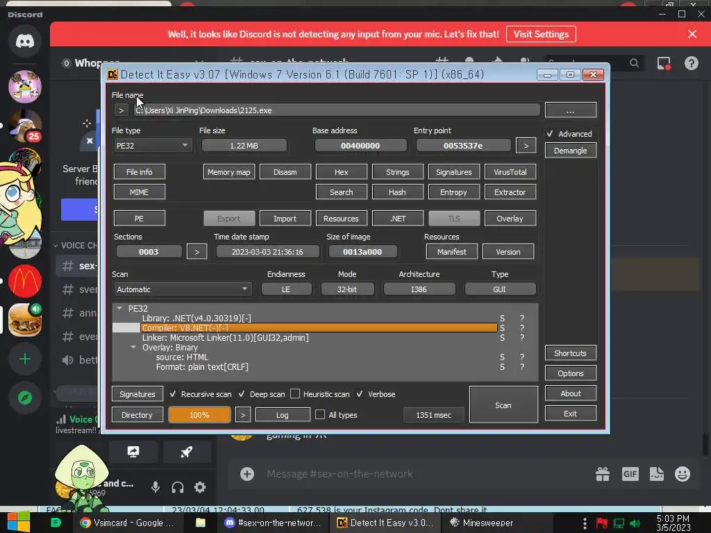Image resolution: width=711 pixels, height=533 pixels.
Task: Click the volume icon in system tray
Action: (x=635, y=523)
